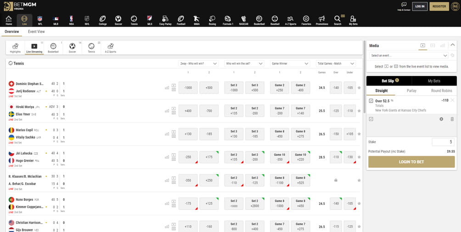This screenshot has width=461, height=232.
Task: Pick Game 10 +220 for Hugo Grenier
Action: point(300,157)
